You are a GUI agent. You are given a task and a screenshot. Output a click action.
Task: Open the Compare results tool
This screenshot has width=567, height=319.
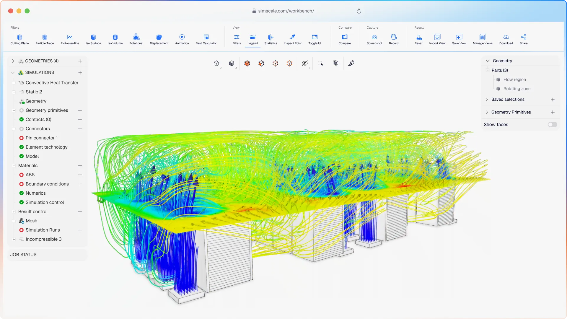click(x=345, y=39)
